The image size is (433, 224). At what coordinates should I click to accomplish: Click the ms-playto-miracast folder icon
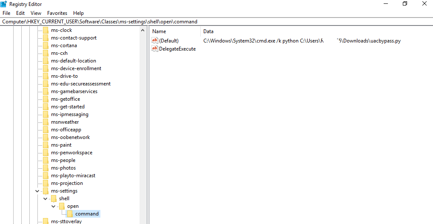point(46,176)
